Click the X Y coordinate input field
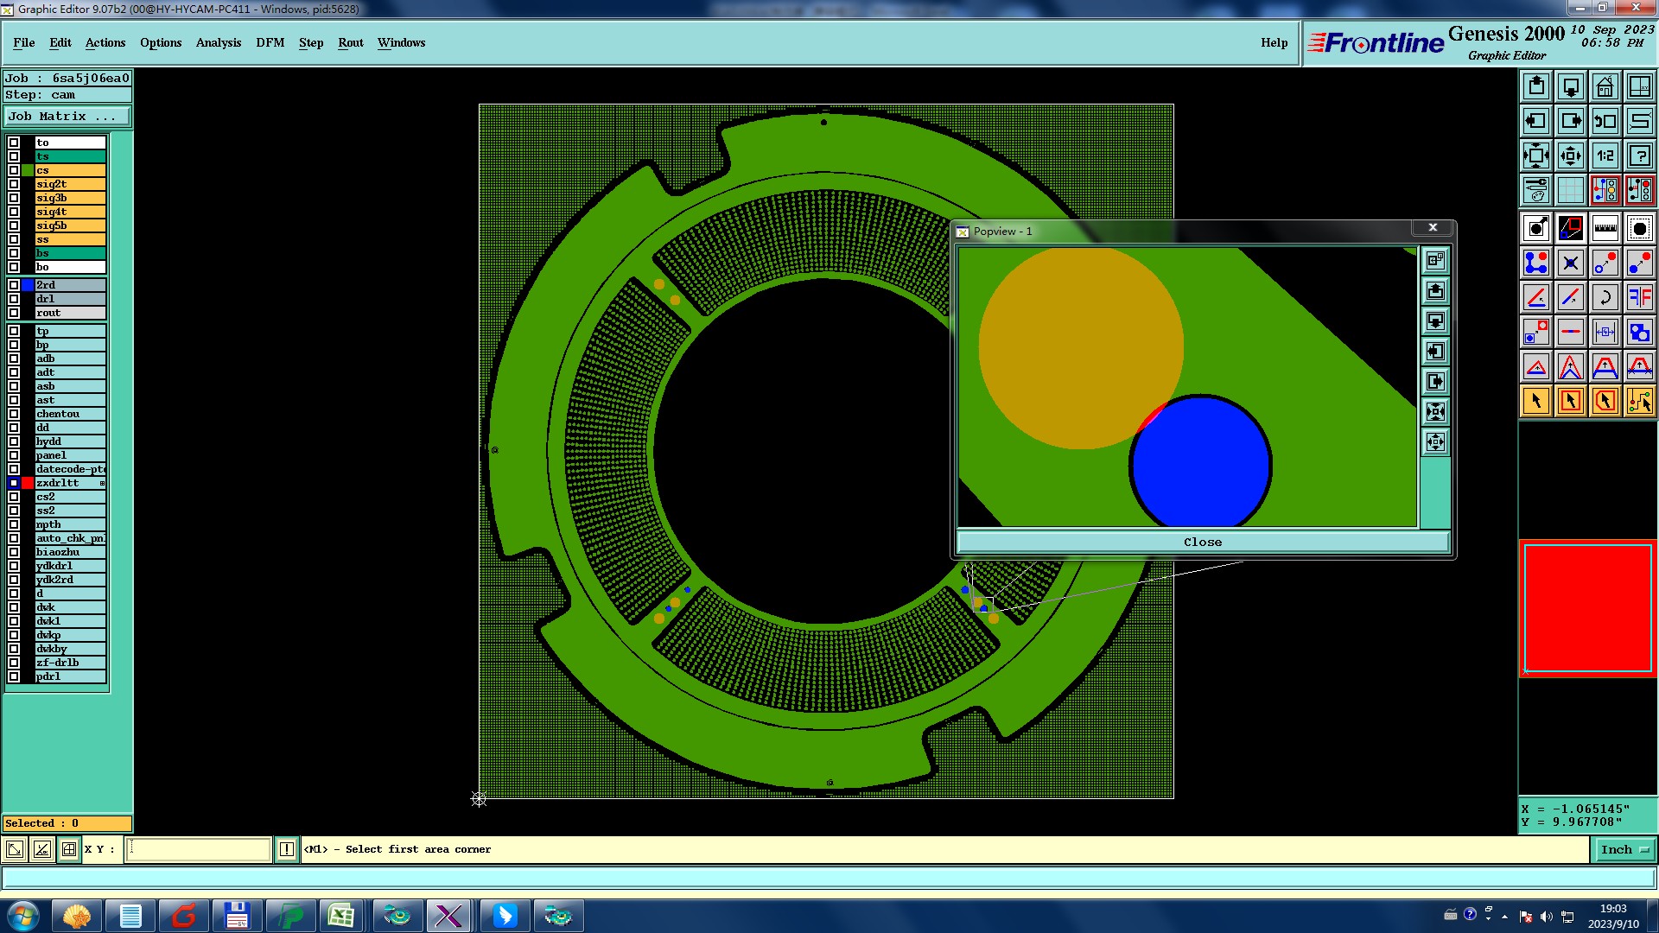Viewport: 1659px width, 933px height. coord(199,850)
